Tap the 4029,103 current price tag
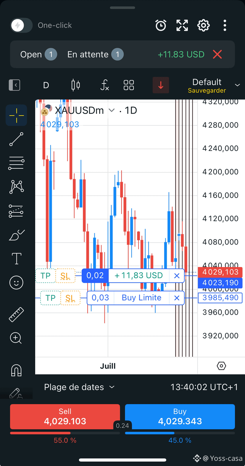245x466 pixels. (220, 272)
